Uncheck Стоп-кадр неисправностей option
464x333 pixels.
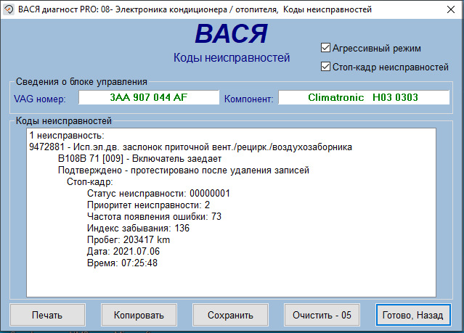(x=325, y=67)
